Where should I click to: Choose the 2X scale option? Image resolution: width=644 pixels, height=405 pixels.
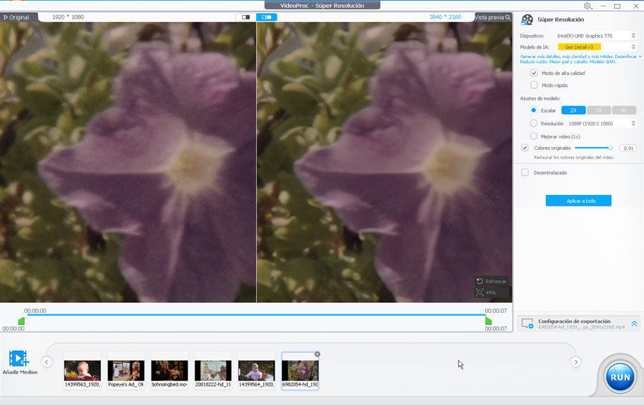click(x=573, y=110)
